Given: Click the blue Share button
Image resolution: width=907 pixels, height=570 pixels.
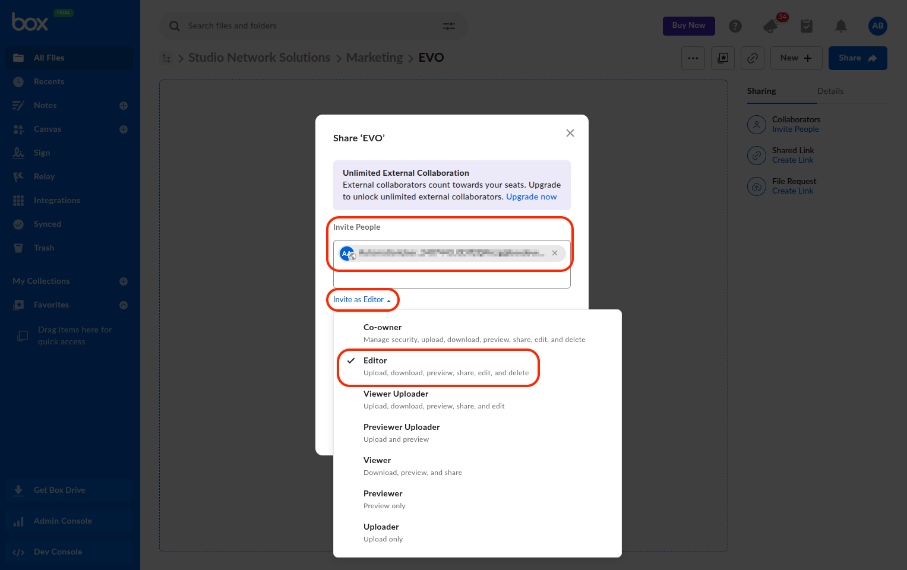Looking at the screenshot, I should coord(858,58).
